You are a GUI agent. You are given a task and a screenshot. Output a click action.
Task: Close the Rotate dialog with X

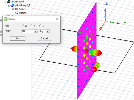pos(57,19)
